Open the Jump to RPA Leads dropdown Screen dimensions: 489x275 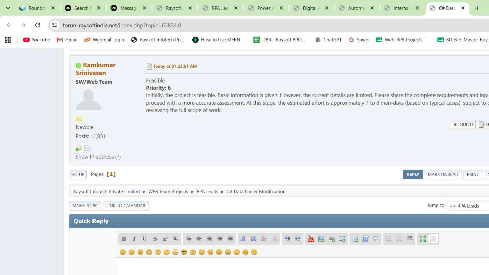coord(468,206)
